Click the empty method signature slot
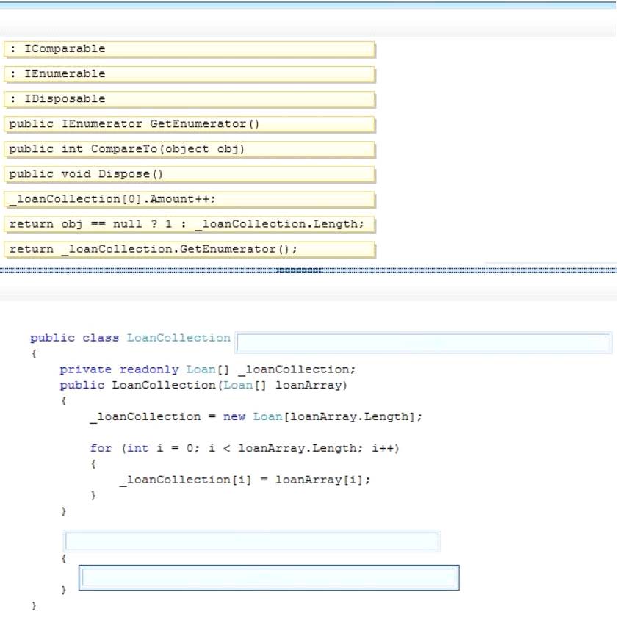Viewport: 617px width, 617px height. [252, 541]
